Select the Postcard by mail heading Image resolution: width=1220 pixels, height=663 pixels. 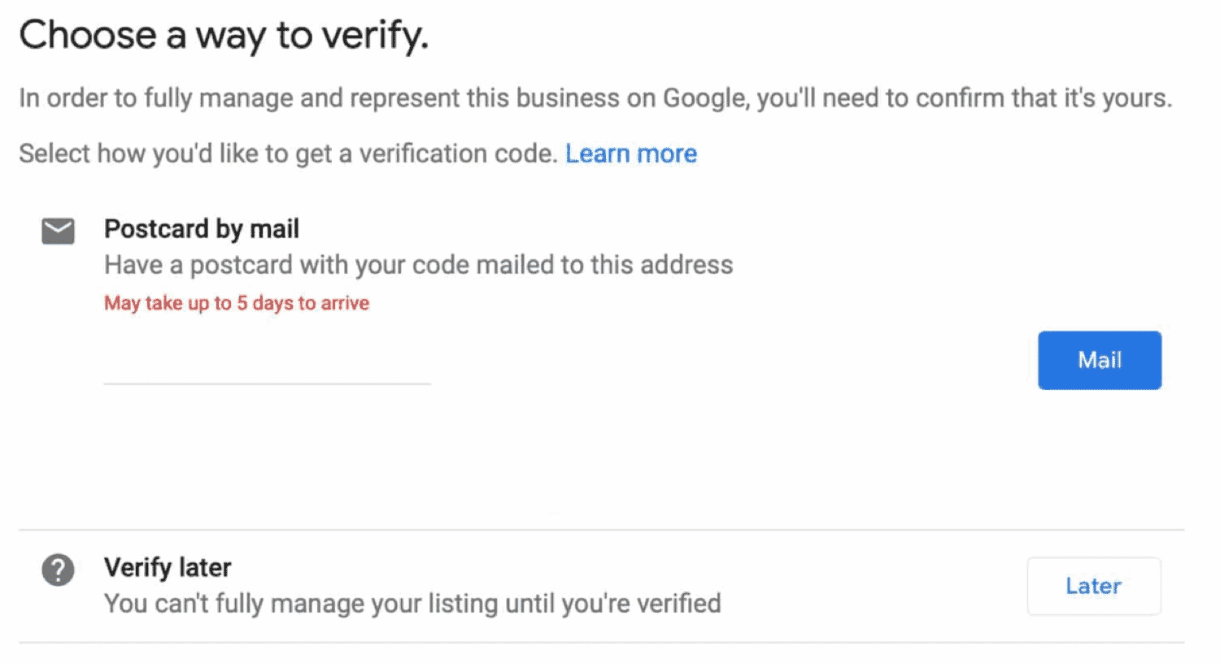[202, 229]
